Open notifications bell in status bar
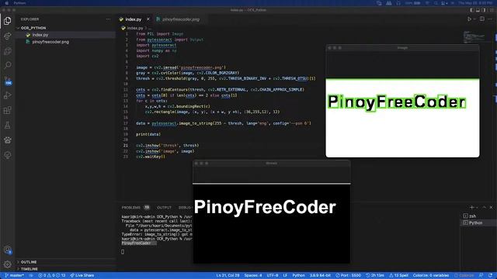Image resolution: width=497 pixels, height=279 pixels. coord(491,276)
